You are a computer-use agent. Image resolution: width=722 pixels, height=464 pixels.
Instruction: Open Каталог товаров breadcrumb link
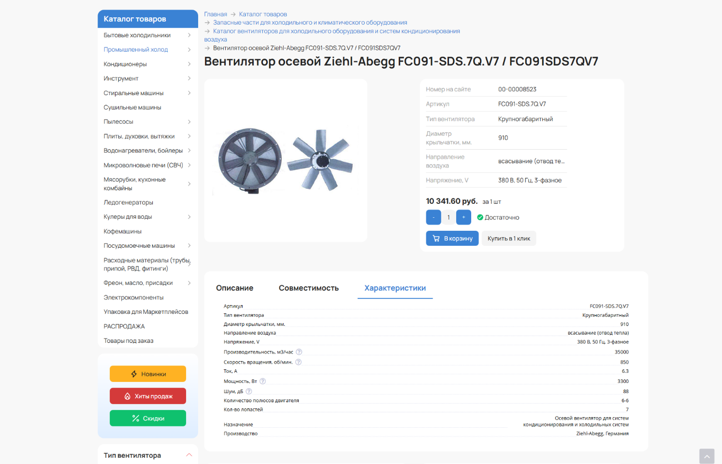pos(263,14)
